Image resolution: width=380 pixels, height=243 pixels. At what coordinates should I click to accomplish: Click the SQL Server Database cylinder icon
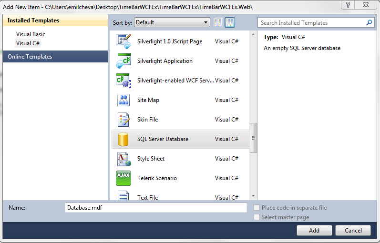123,139
